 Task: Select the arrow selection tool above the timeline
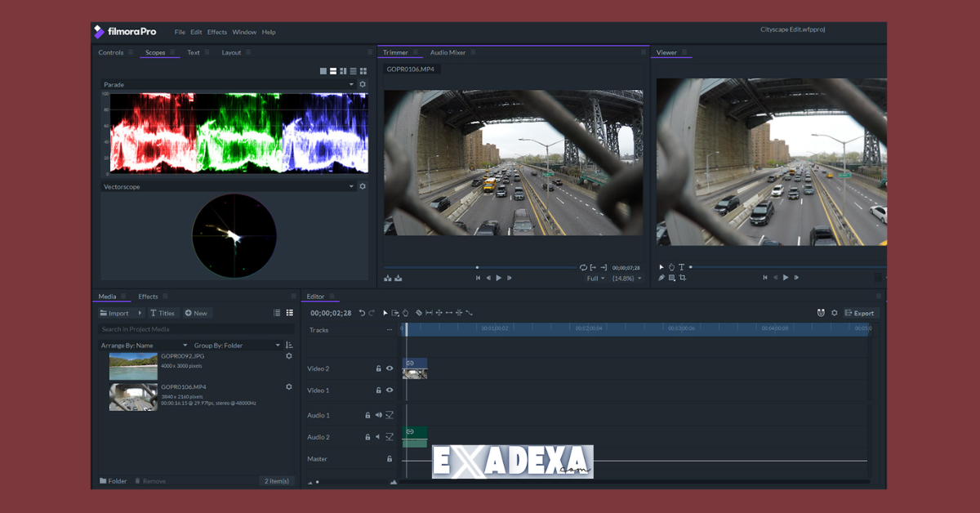[x=386, y=313]
